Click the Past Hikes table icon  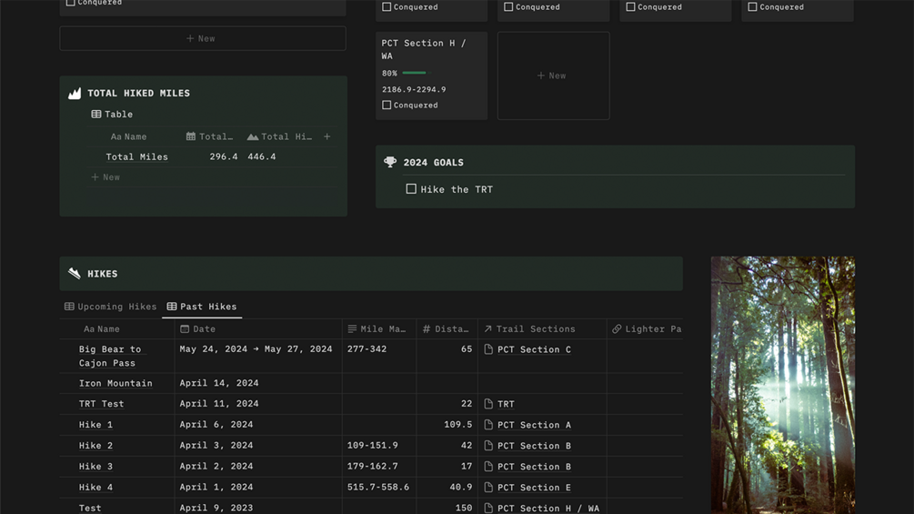(x=171, y=307)
